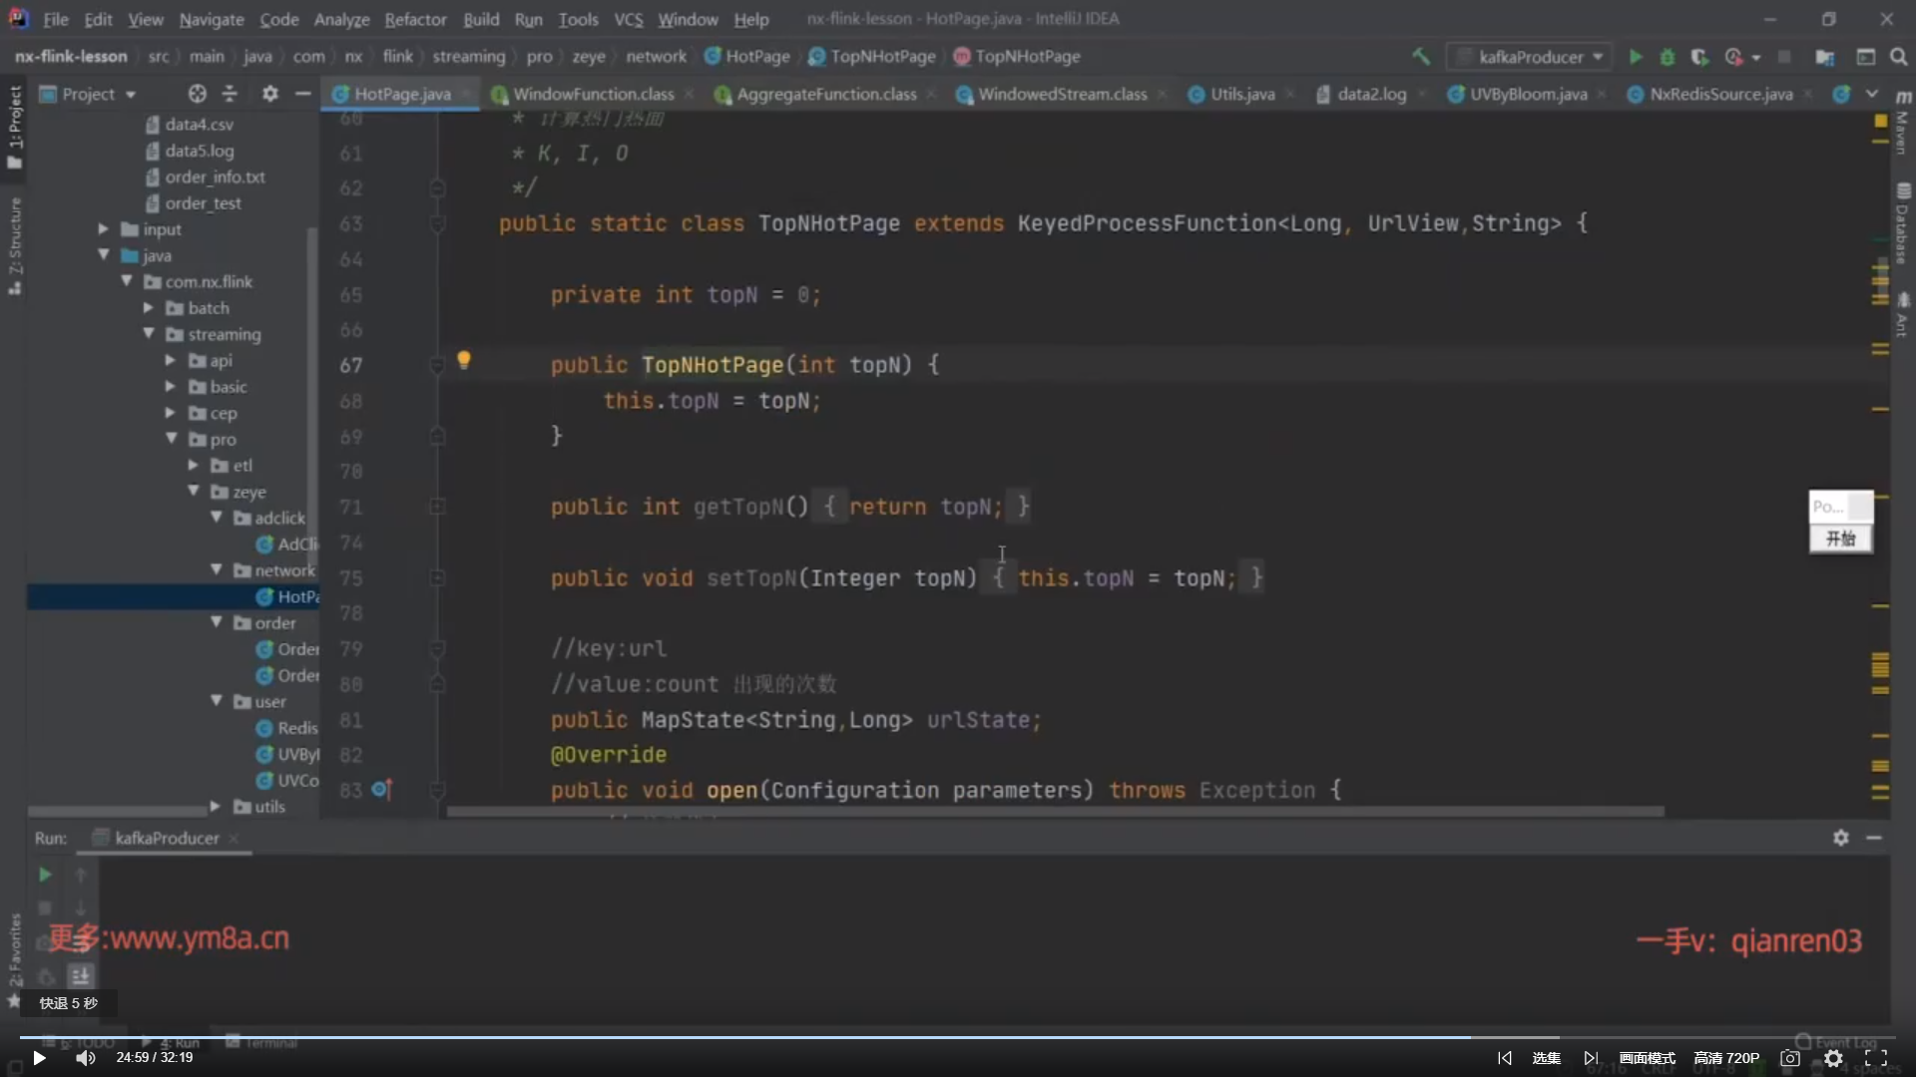Click the green Run button in toolbar
The width and height of the screenshot is (1916, 1077).
coord(1636,57)
